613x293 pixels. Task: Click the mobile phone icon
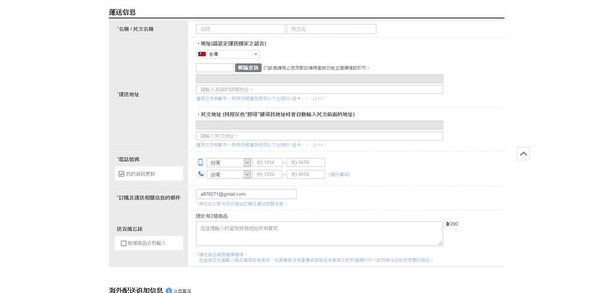[201, 162]
